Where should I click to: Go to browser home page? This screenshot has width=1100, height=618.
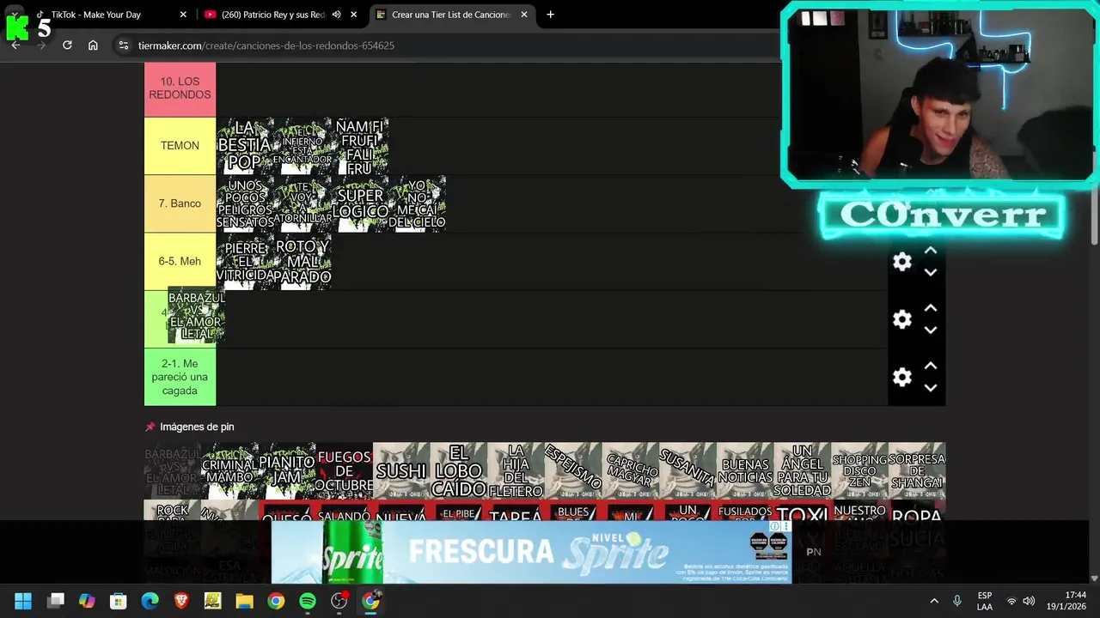[x=93, y=45]
